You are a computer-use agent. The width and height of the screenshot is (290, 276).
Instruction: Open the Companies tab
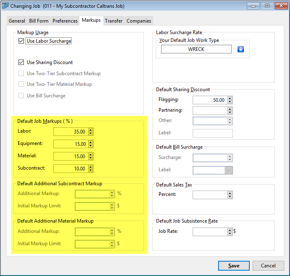(x=139, y=21)
